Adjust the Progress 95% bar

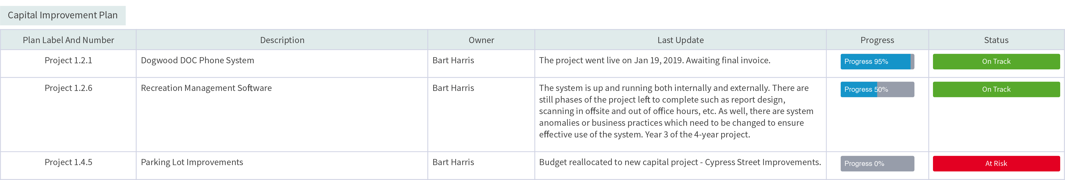877,61
